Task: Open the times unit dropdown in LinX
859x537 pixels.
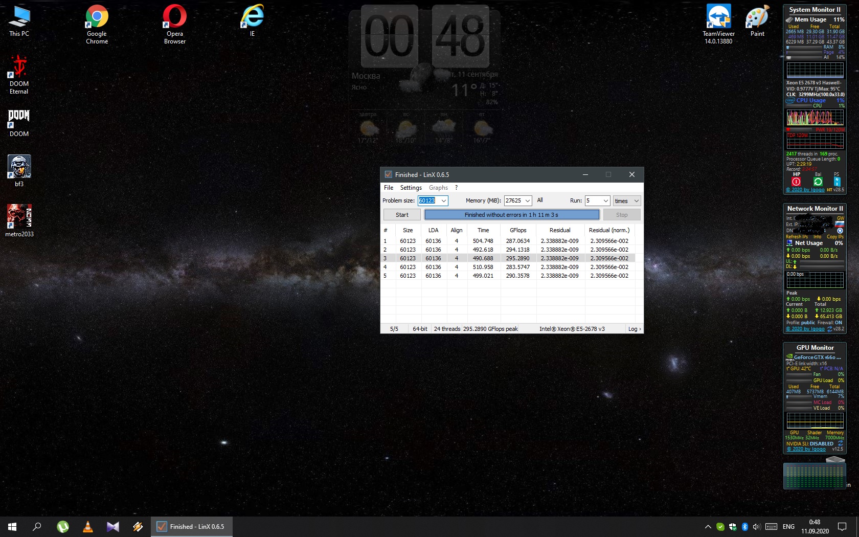Action: click(x=627, y=201)
